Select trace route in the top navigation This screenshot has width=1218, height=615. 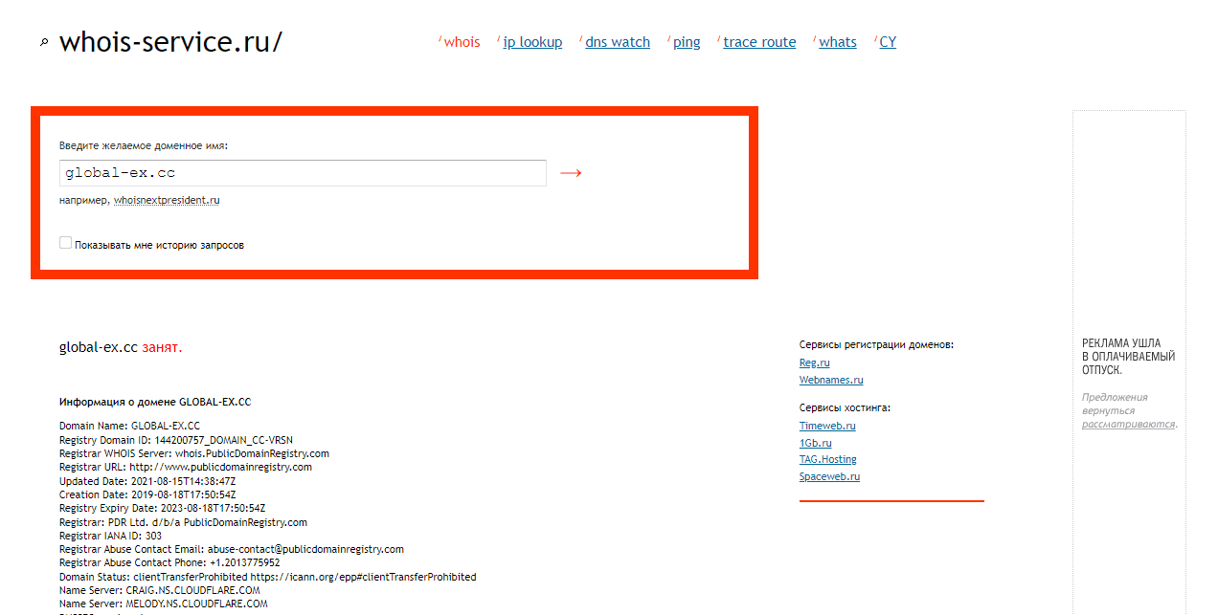pos(759,42)
